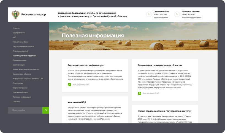Viewport: 225px width, 133px height.
Task: Open Весь документ link under Россельхознадзор информирует
Action: pyautogui.click(x=81, y=84)
